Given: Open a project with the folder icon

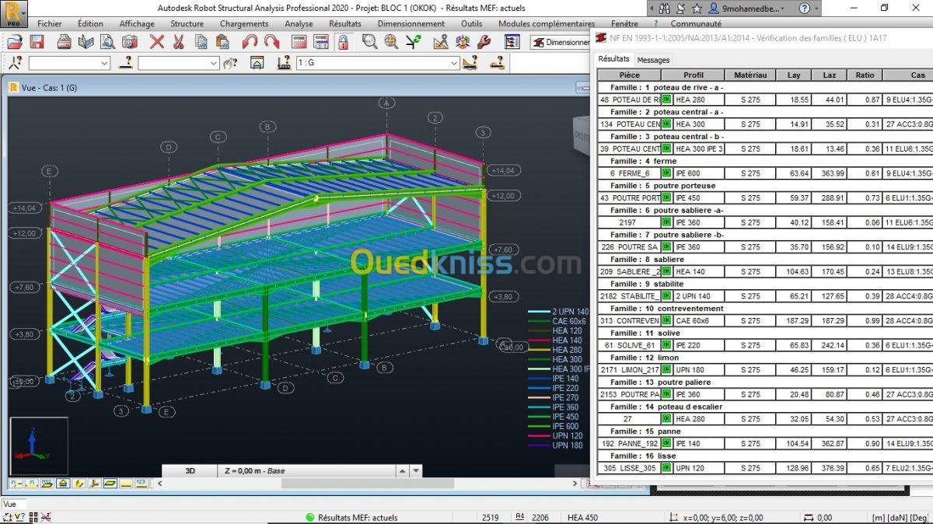Looking at the screenshot, I should pos(15,42).
